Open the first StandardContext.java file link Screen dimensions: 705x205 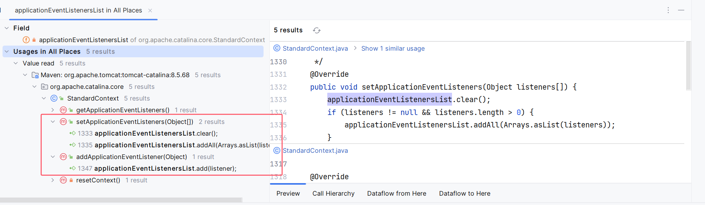pos(315,48)
